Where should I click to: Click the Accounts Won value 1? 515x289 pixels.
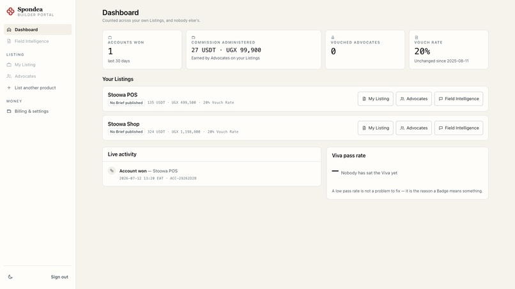tap(111, 52)
